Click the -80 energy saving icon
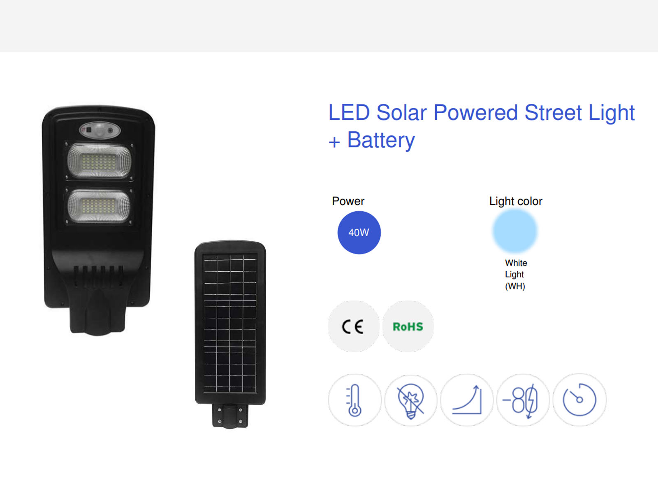Viewport: 658px width, 494px height. pos(523,400)
